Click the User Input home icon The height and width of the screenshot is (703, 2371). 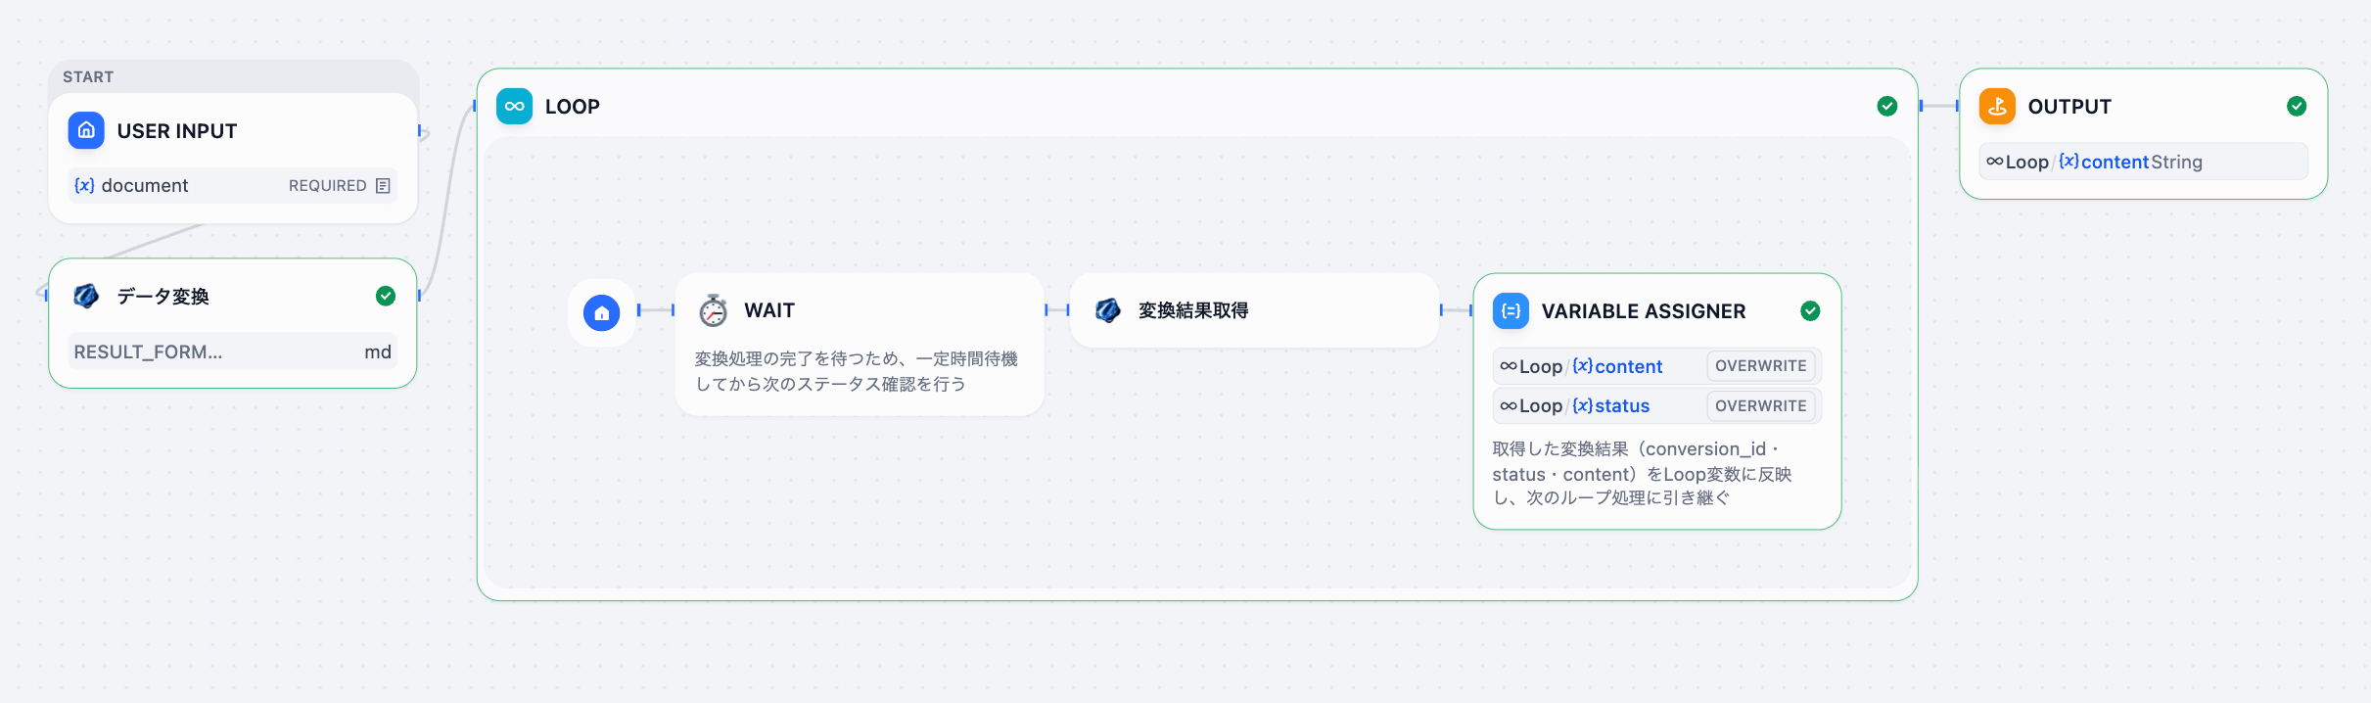(x=86, y=130)
